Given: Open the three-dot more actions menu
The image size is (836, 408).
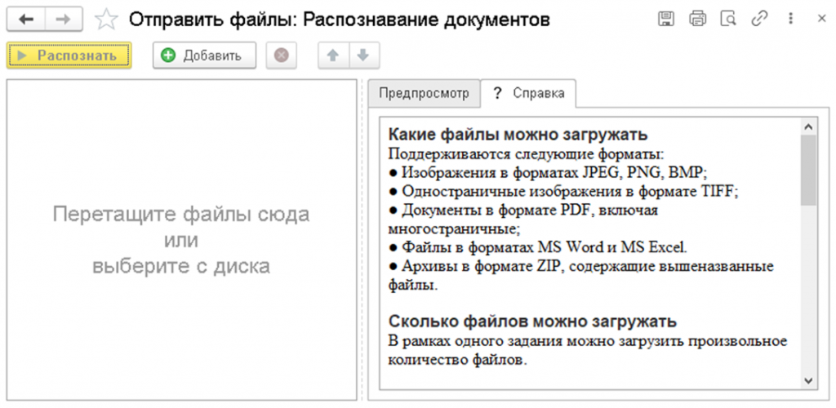Looking at the screenshot, I should [790, 19].
